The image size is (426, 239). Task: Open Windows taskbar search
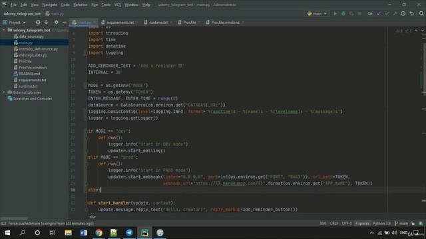click(x=23, y=233)
